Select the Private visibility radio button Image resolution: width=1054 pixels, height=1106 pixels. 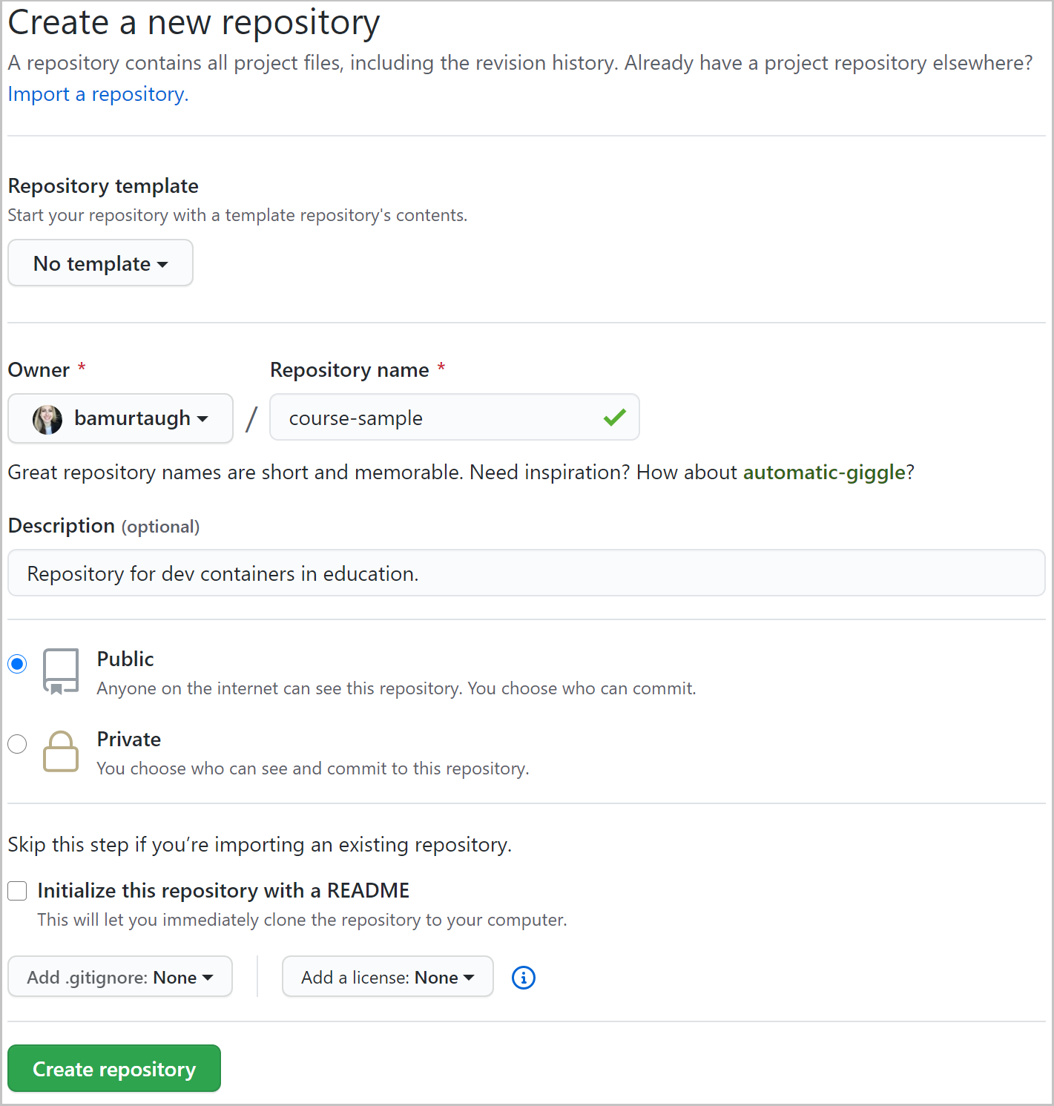click(17, 744)
